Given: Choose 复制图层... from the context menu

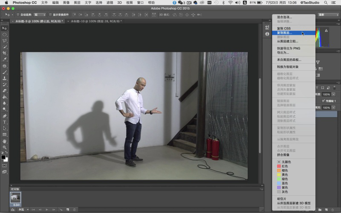Looking at the screenshot, I should (x=284, y=32).
